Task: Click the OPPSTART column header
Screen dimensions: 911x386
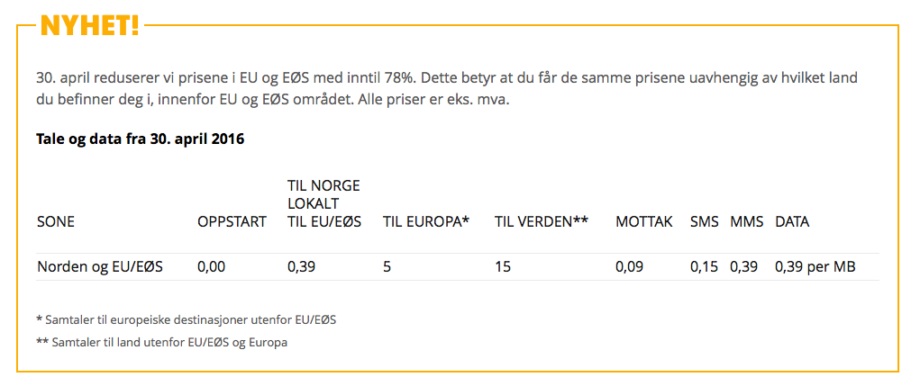Action: coord(232,221)
